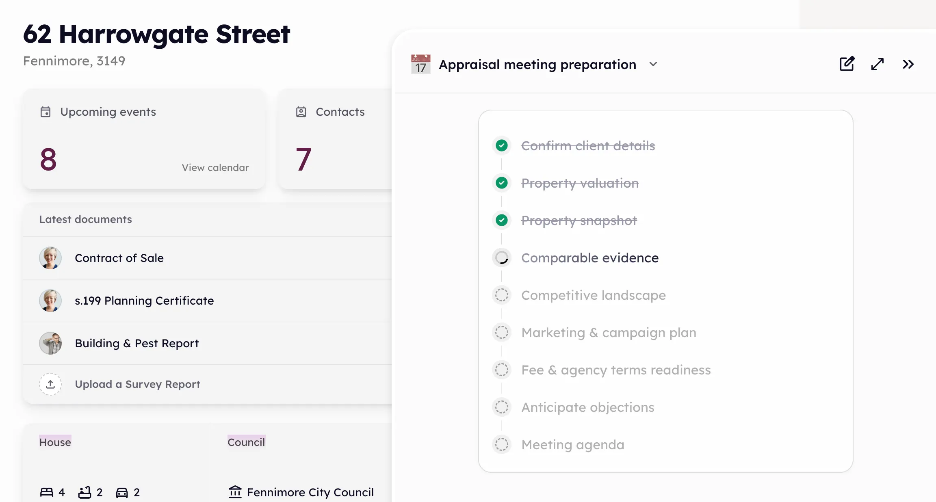936x502 pixels.
Task: Open the Competitive landscape step
Action: (594, 295)
